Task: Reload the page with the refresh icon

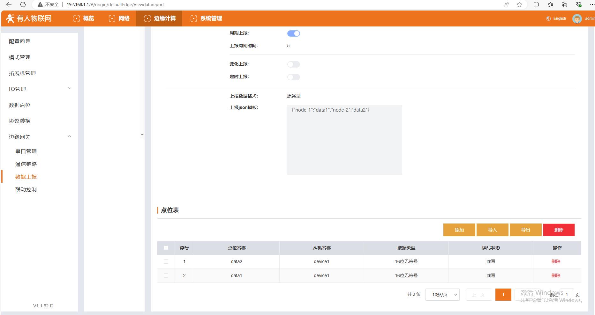Action: point(23,4)
